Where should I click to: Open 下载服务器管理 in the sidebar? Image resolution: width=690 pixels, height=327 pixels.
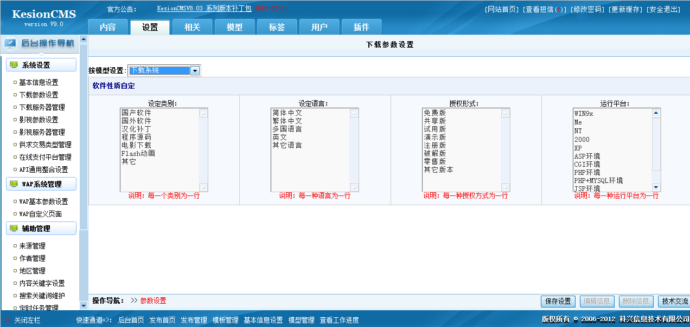click(42, 107)
